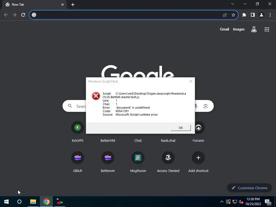The image size is (276, 207).
Task: Click the Images link
Action: (239, 29)
